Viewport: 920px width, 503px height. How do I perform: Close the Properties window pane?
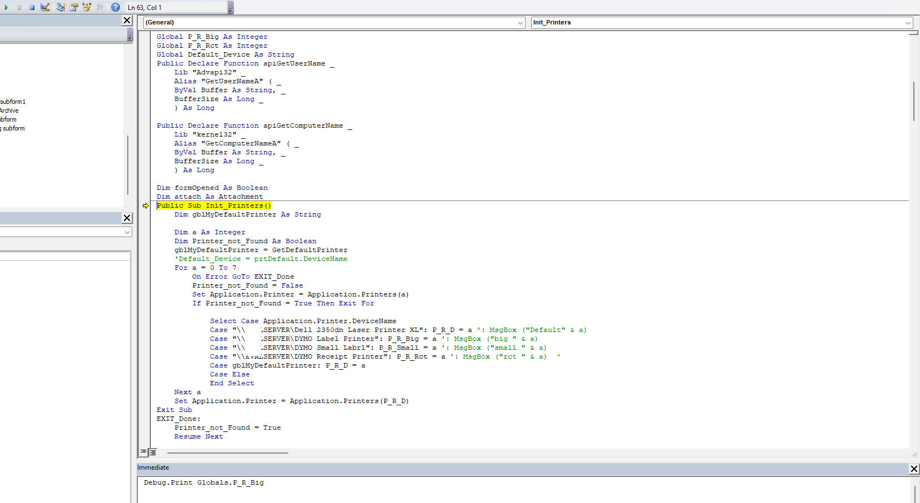click(127, 218)
